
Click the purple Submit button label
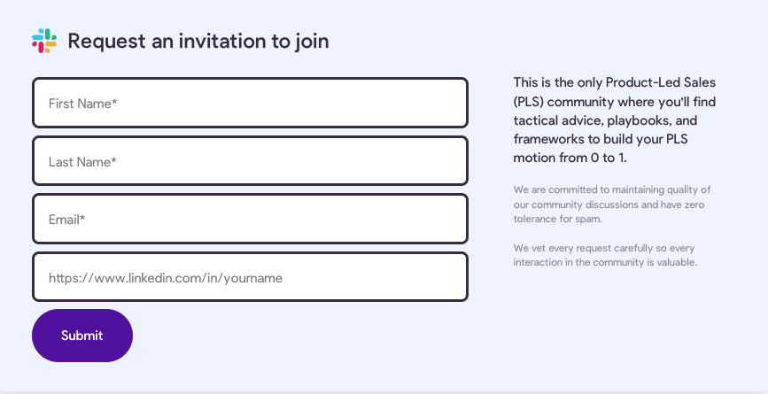tap(82, 336)
